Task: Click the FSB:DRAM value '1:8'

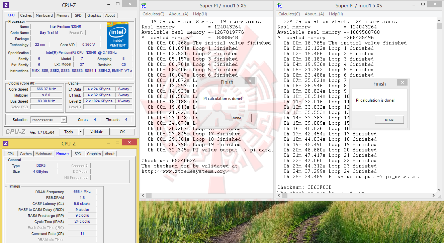Action: click(82, 198)
